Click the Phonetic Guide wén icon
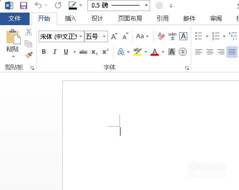This screenshot has height=190, width=239. click(x=172, y=36)
